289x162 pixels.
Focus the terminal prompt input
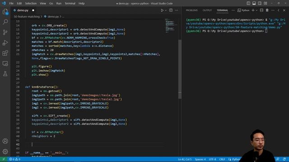coord(266,31)
